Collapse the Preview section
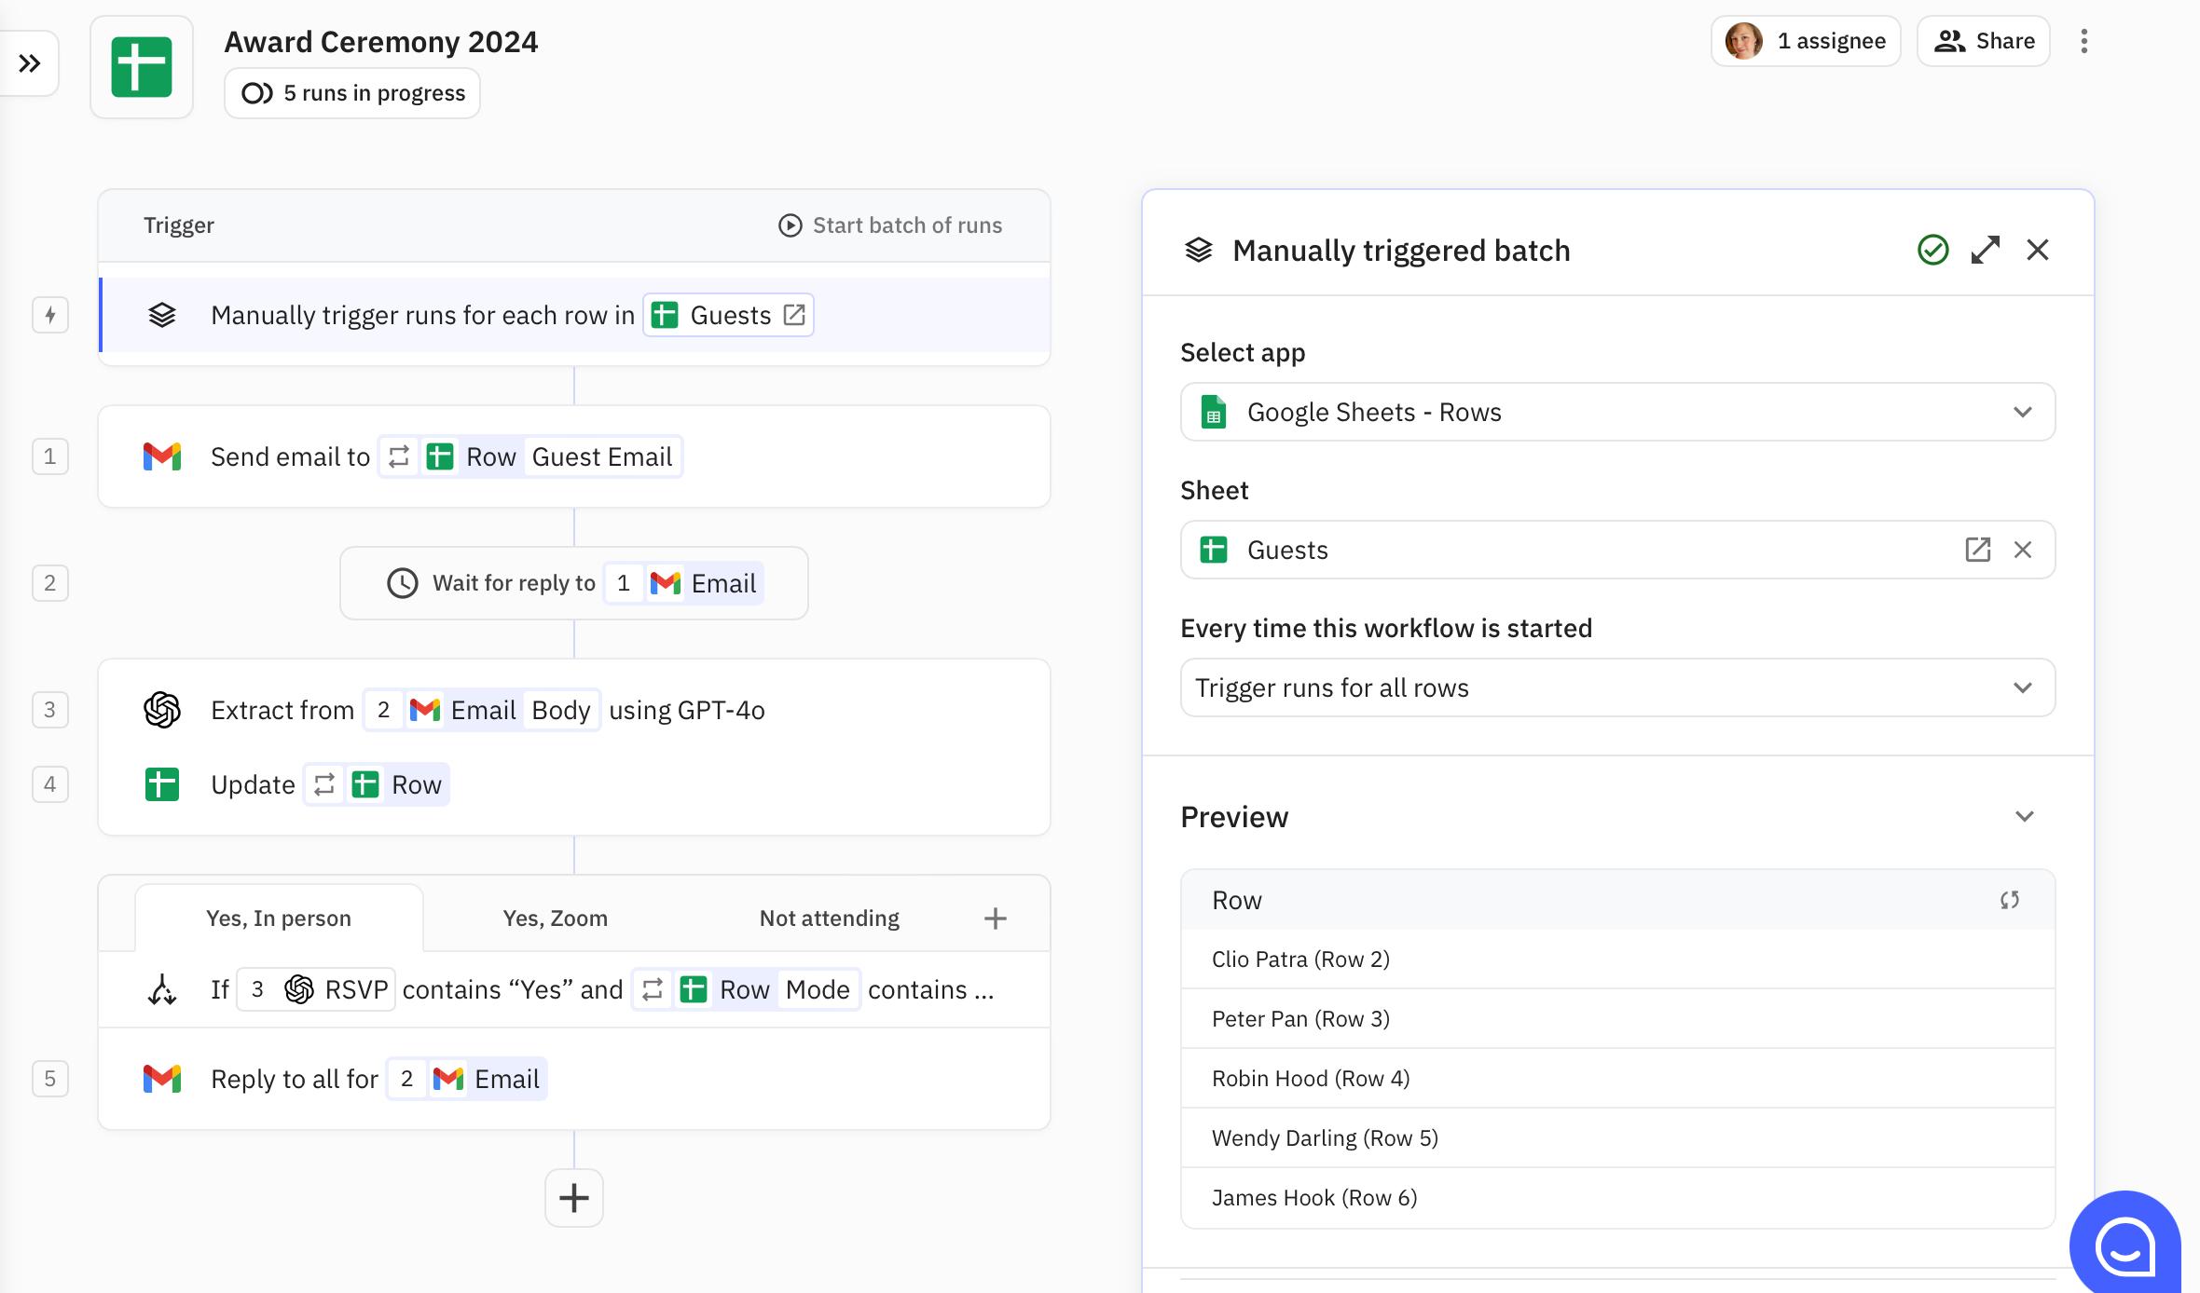The width and height of the screenshot is (2200, 1293). coord(2024,817)
